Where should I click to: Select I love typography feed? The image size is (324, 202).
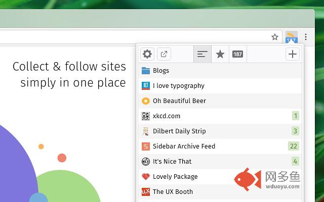[220, 86]
